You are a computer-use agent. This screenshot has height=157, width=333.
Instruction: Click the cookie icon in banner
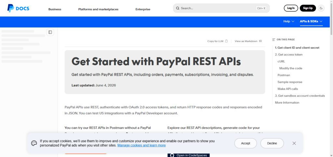tap(34, 143)
